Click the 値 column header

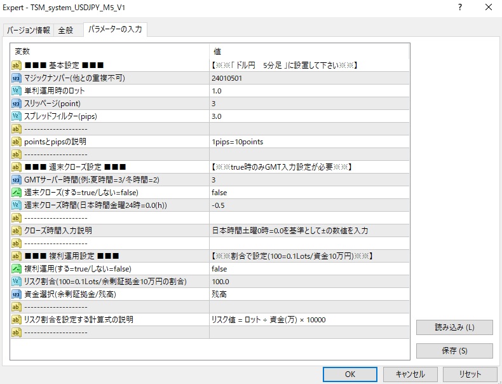coord(309,51)
